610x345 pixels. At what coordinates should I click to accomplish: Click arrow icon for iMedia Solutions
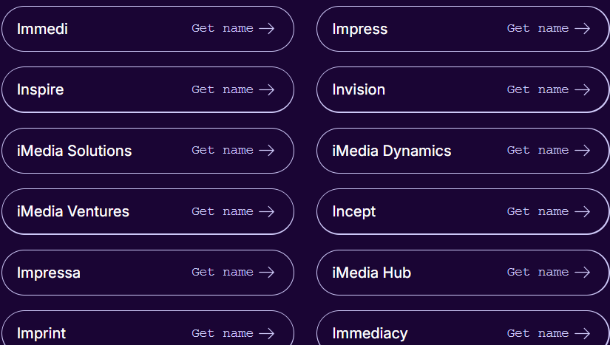267,151
